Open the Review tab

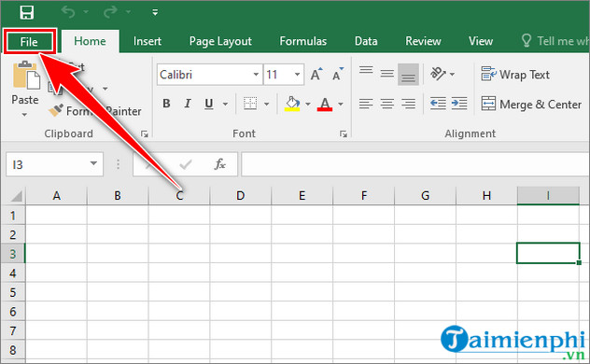tap(423, 41)
